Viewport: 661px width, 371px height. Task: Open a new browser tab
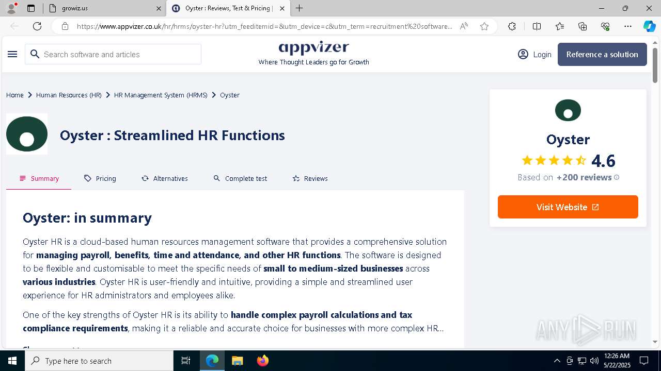(299, 8)
